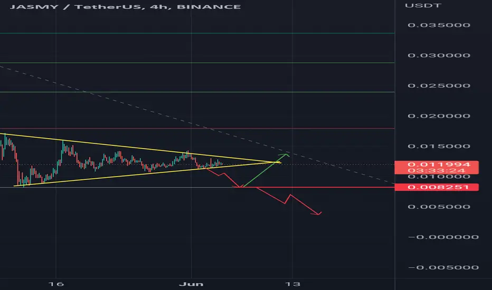Click the 0.035000 price axis label

click(x=439, y=25)
